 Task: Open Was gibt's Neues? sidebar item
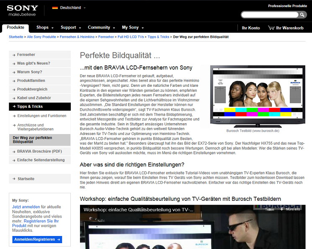pyautogui.click(x=40, y=63)
